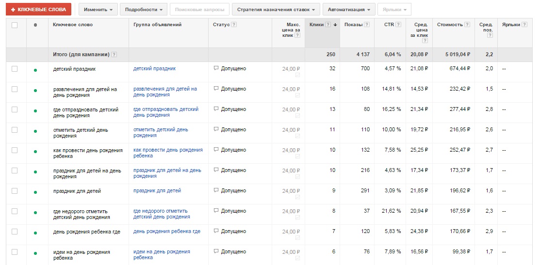Click keyword text отметить детский день рождения
This screenshot has height=265, width=540.
click(81, 133)
